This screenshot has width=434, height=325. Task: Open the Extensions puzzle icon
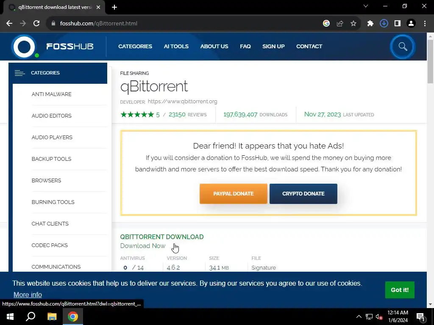pos(370,24)
